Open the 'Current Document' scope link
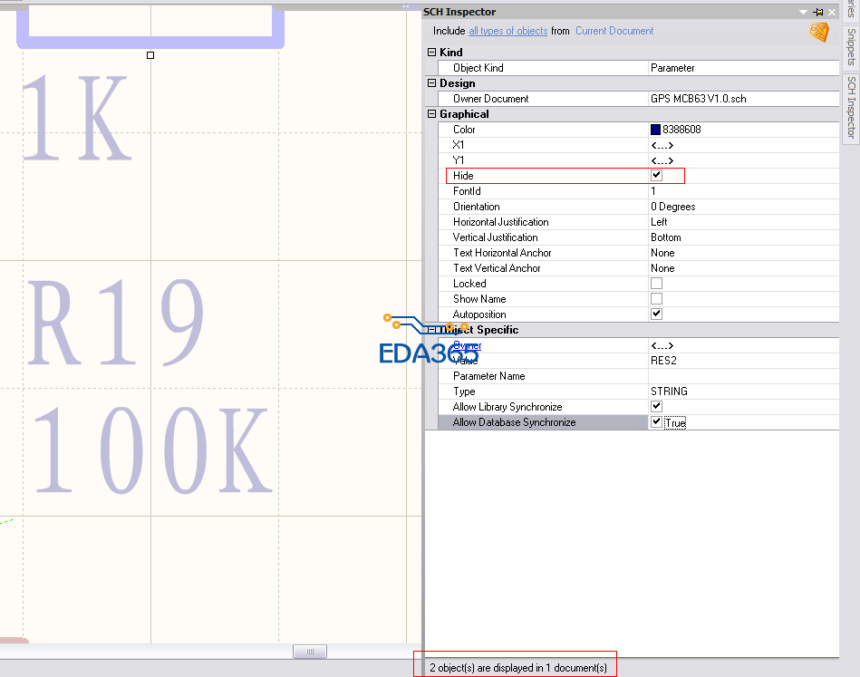This screenshot has width=860, height=677. tap(614, 31)
